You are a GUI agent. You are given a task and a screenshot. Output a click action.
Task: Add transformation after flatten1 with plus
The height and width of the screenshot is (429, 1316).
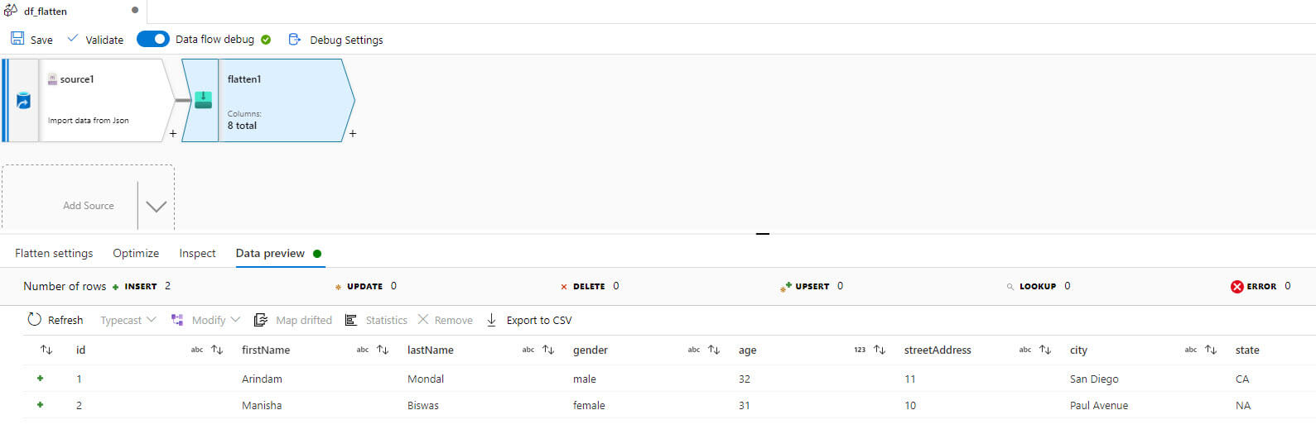[x=353, y=134]
